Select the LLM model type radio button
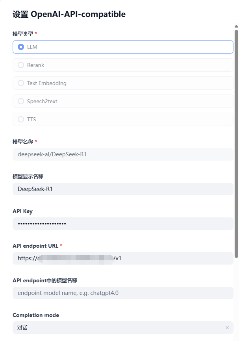250x341 pixels. pos(21,47)
